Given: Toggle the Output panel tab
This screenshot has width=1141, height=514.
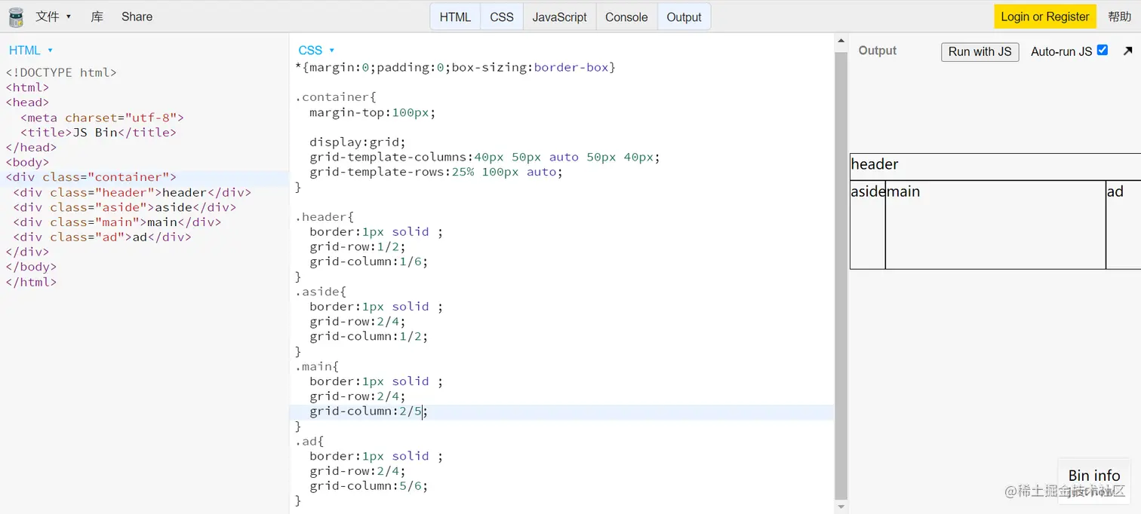Looking at the screenshot, I should click(684, 17).
